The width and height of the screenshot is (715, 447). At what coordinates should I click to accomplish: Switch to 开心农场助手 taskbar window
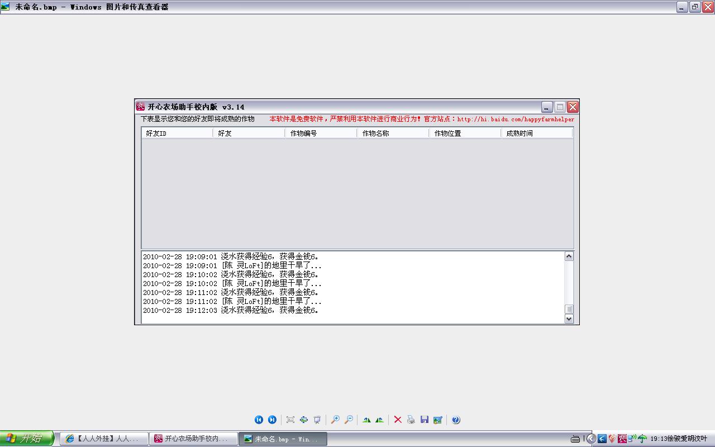pos(193,439)
